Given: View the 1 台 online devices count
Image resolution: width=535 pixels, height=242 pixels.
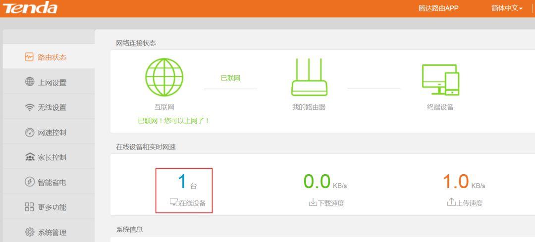Looking at the screenshot, I should coord(184,182).
